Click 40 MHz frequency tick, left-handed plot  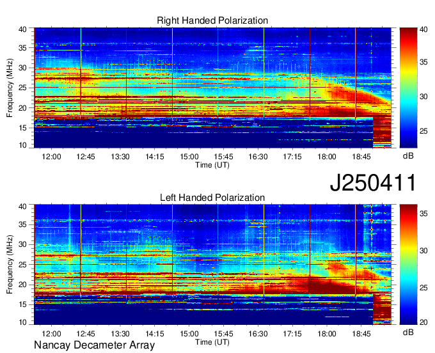(x=22, y=207)
